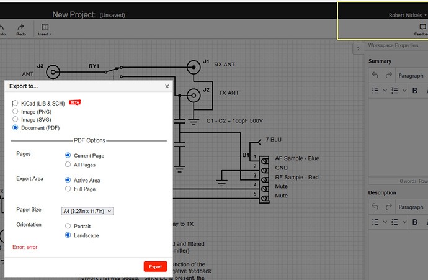Toggle bold in Summary editor

pyautogui.click(x=414, y=91)
